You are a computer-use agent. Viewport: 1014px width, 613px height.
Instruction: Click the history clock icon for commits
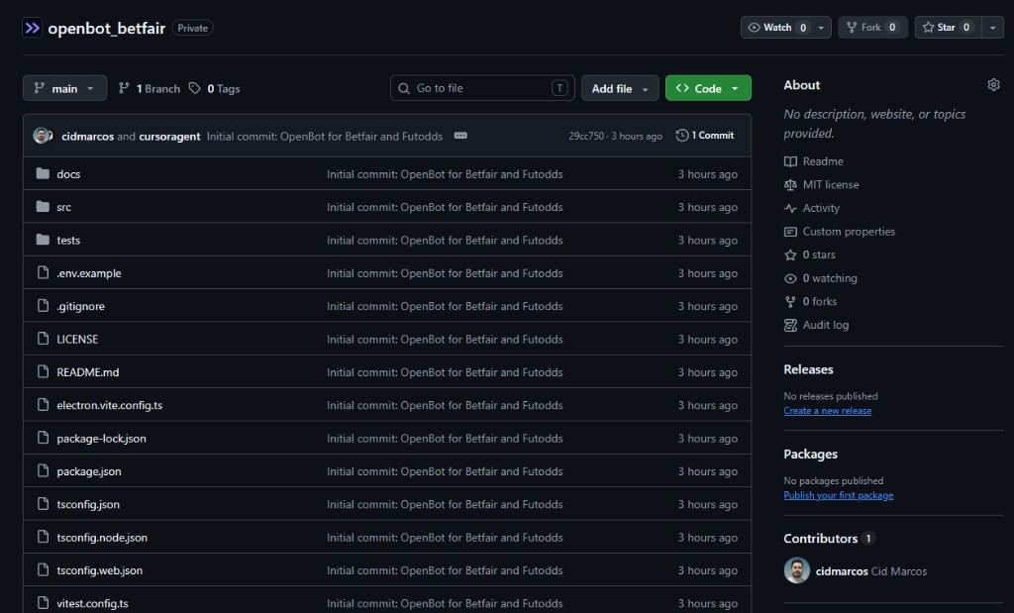click(x=681, y=135)
